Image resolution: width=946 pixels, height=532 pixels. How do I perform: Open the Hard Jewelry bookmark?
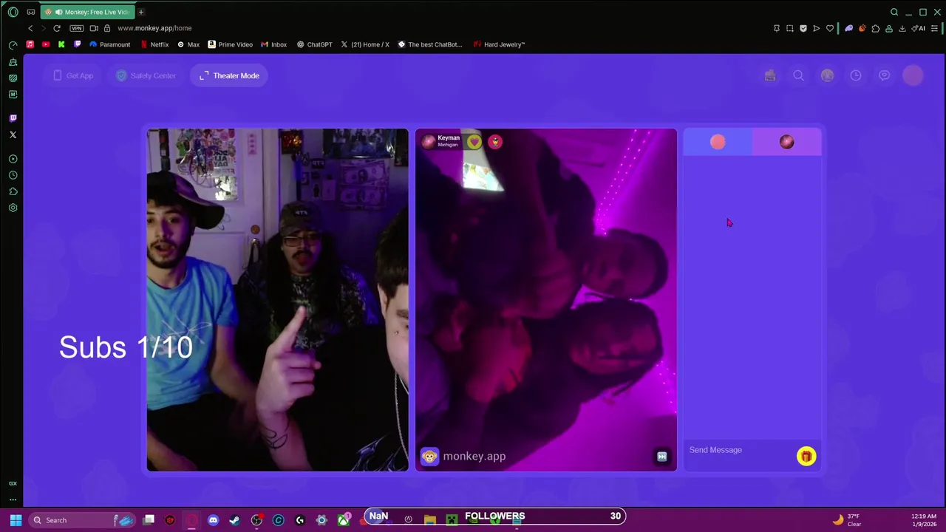(499, 44)
